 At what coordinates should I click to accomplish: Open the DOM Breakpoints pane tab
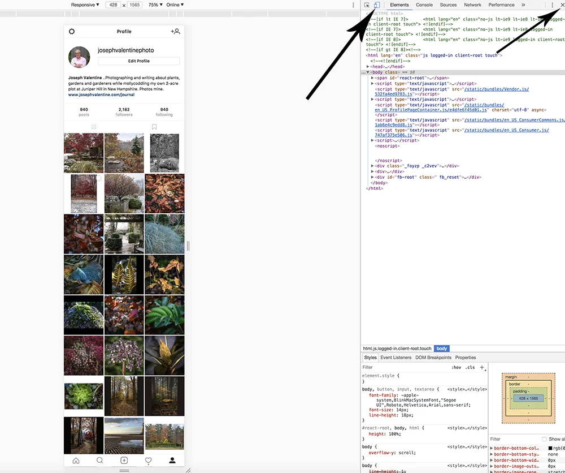pyautogui.click(x=433, y=358)
